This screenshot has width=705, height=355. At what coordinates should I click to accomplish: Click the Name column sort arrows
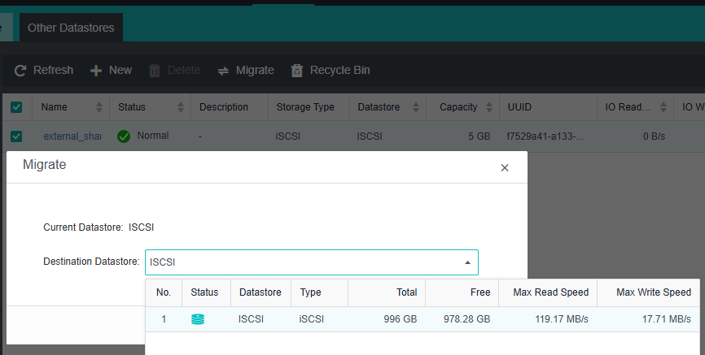pos(99,107)
